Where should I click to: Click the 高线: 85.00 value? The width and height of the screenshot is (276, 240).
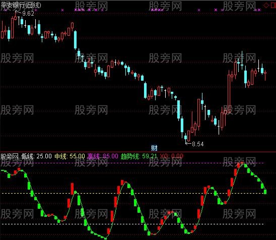(103, 156)
